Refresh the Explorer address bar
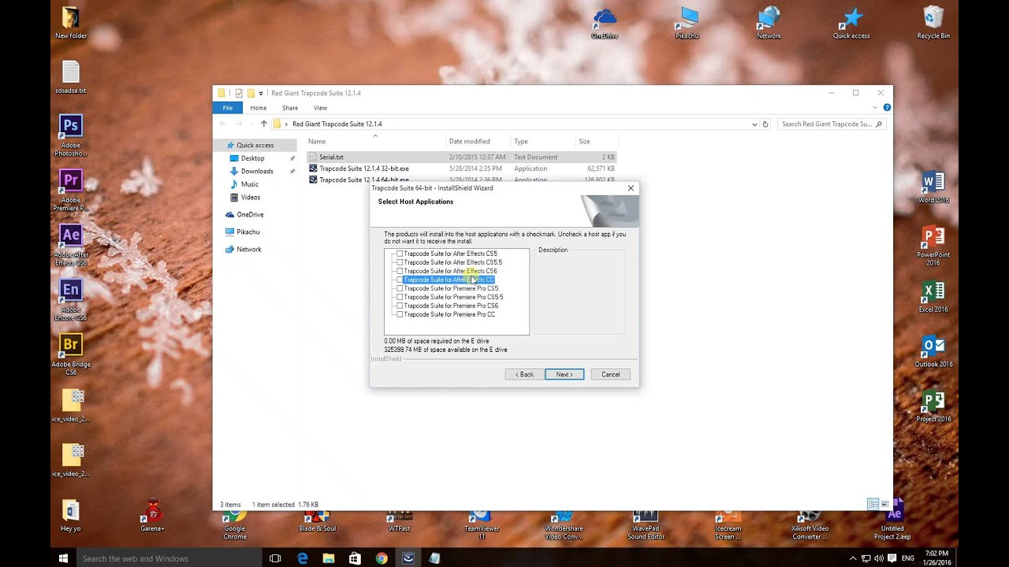Screen dimensions: 1009x567 (765, 124)
